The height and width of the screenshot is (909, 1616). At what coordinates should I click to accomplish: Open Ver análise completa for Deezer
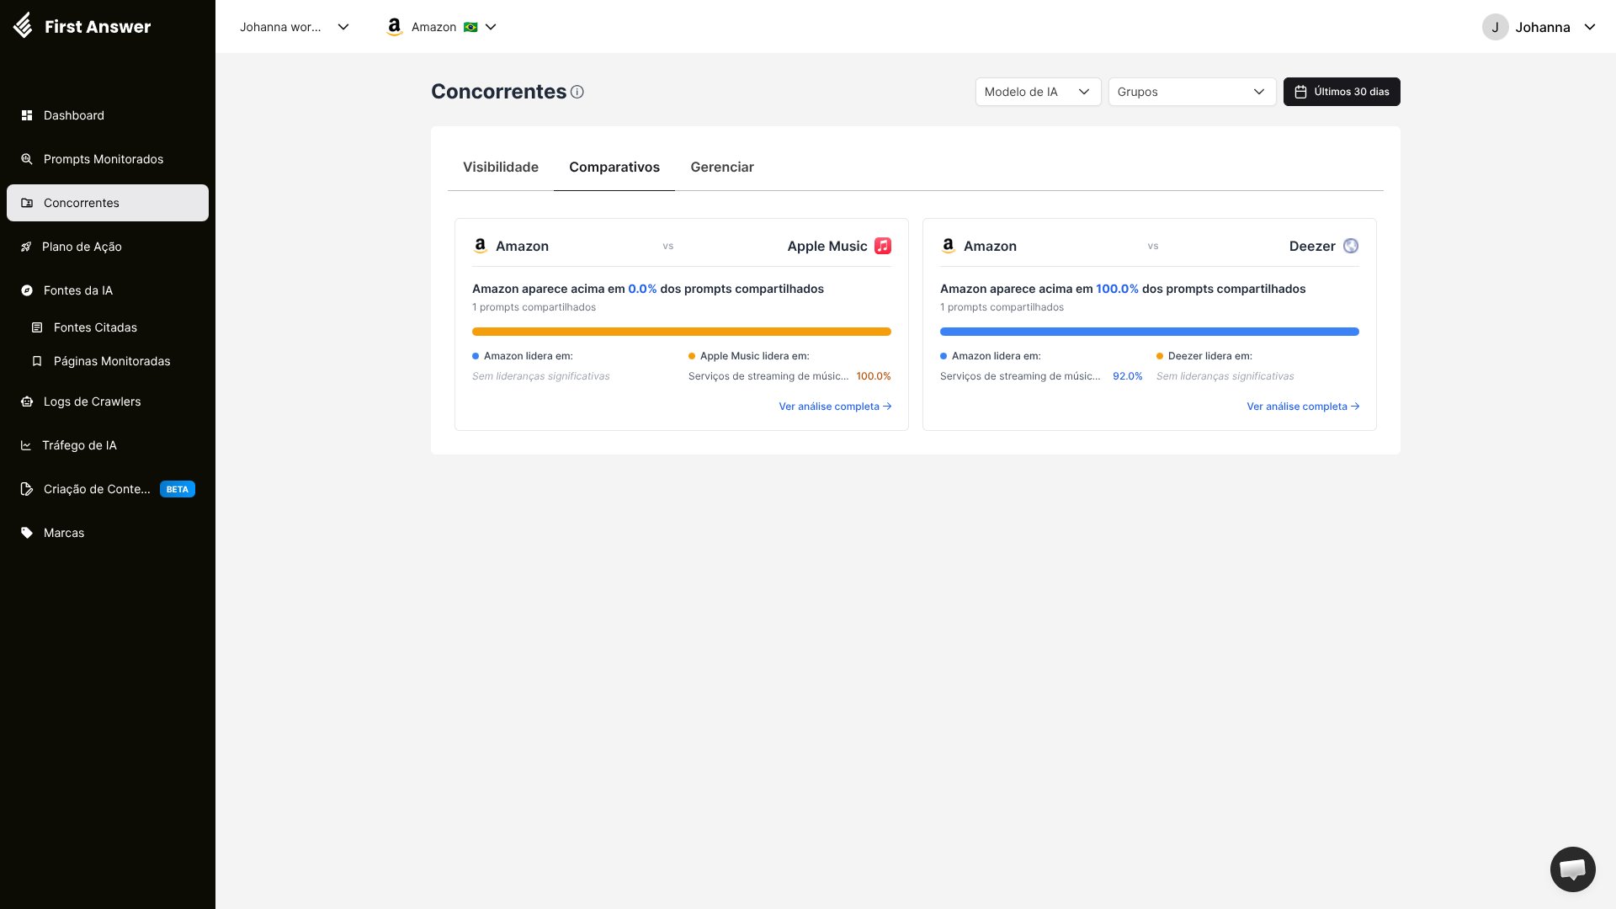[1303, 407]
